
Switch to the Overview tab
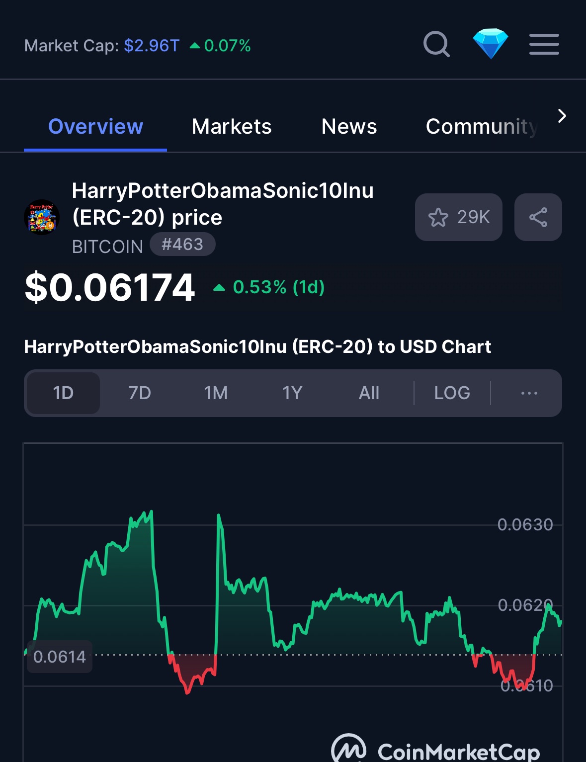tap(95, 126)
